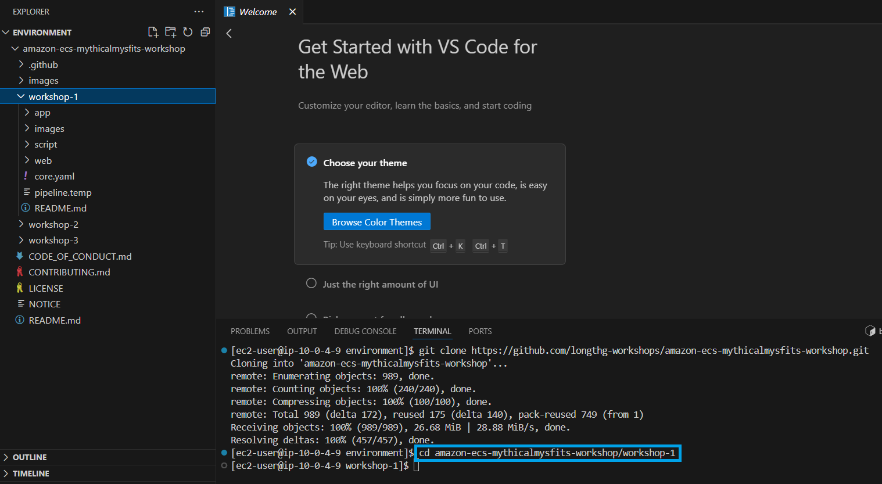Open Explorer more actions ellipsis menu
Viewport: 882px width, 484px height.
point(199,12)
